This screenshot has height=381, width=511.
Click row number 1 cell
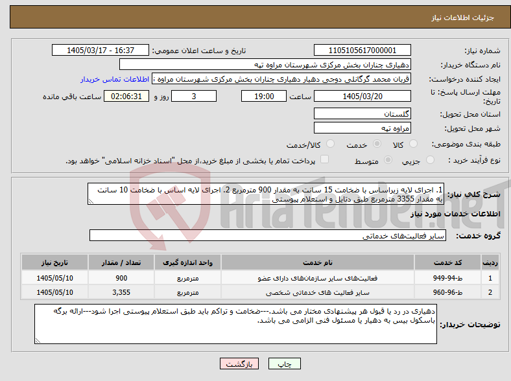490,278
